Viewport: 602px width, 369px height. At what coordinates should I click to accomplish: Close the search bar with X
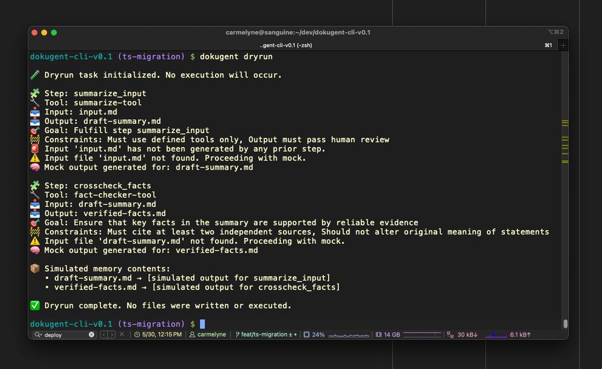pyautogui.click(x=122, y=334)
